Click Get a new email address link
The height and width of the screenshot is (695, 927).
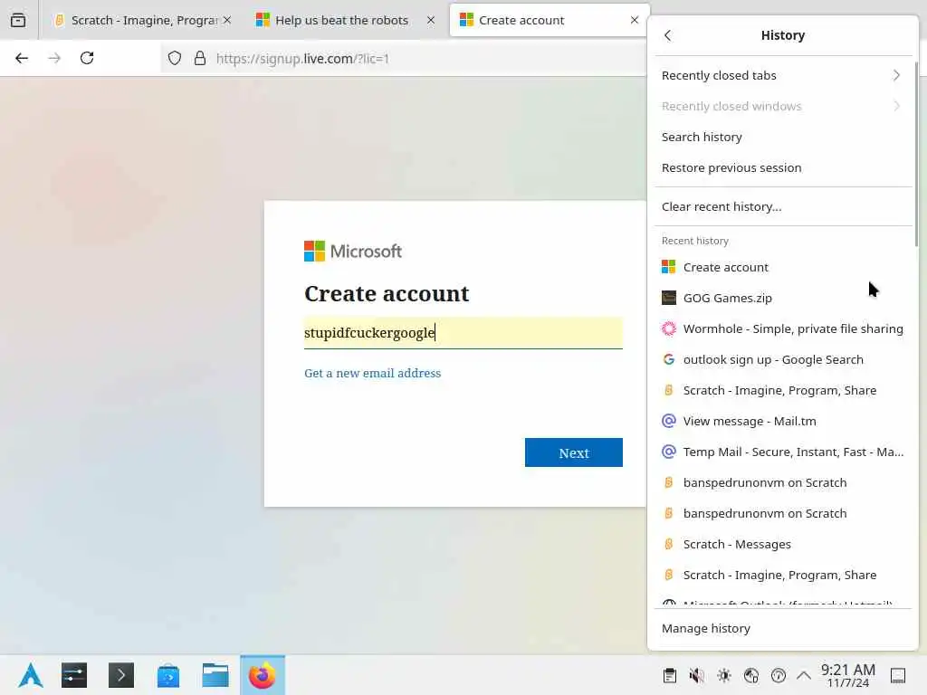pyautogui.click(x=372, y=373)
